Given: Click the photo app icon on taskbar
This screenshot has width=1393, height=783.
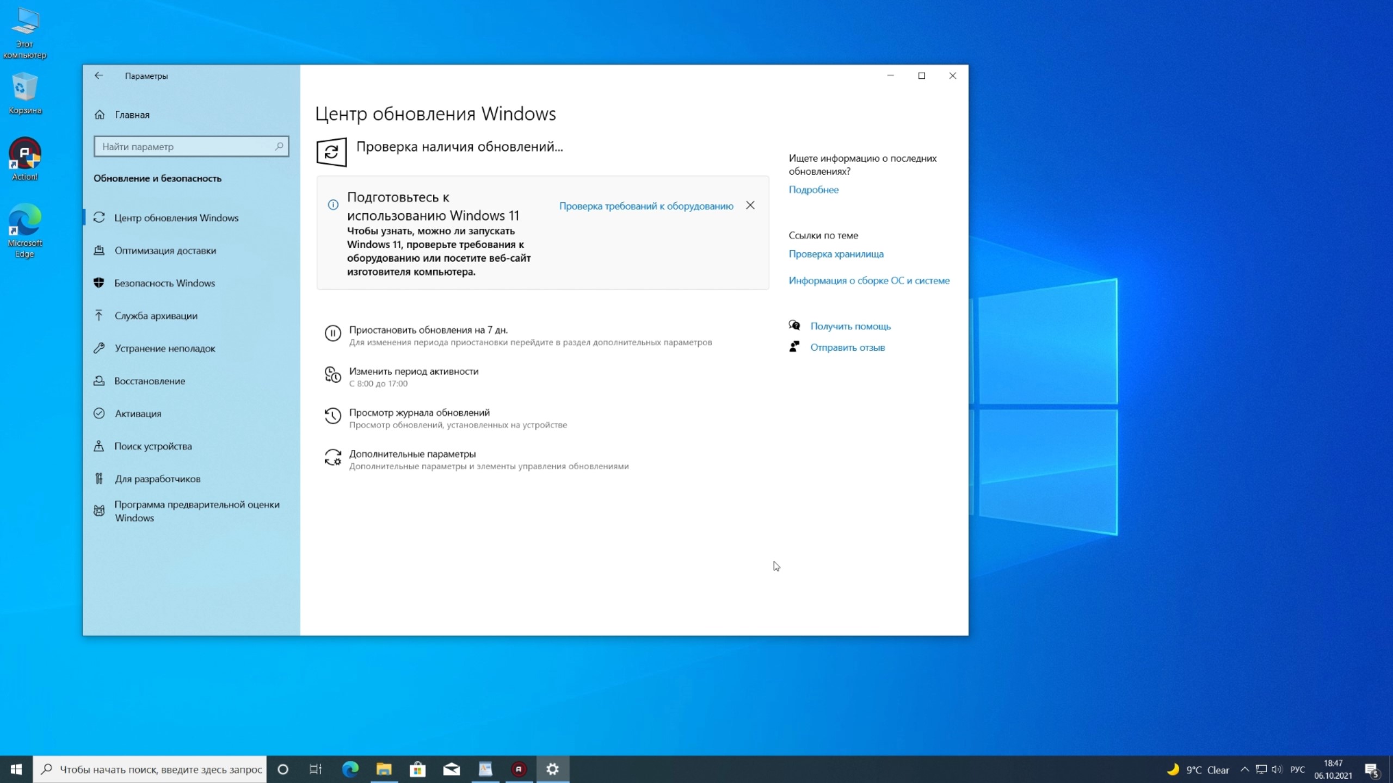Looking at the screenshot, I should 485,769.
